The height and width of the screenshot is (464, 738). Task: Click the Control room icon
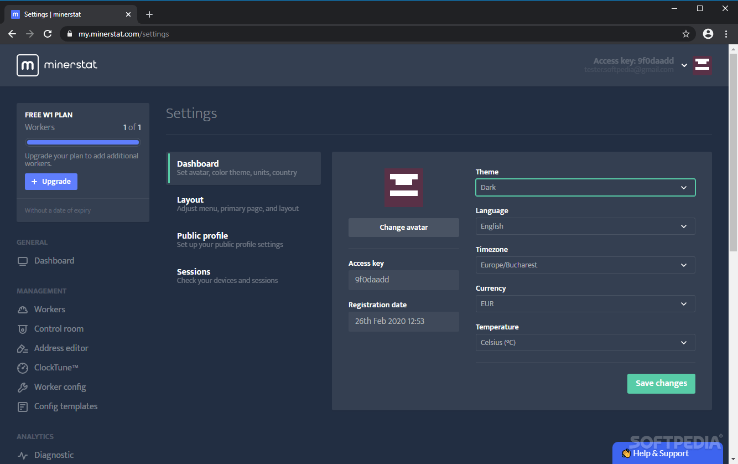click(x=23, y=329)
